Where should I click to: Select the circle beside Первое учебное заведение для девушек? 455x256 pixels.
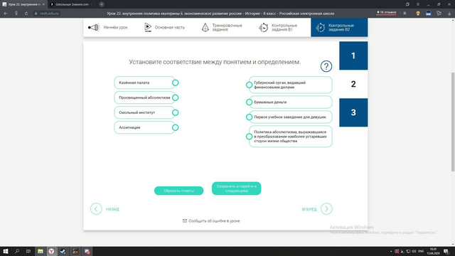(x=249, y=117)
